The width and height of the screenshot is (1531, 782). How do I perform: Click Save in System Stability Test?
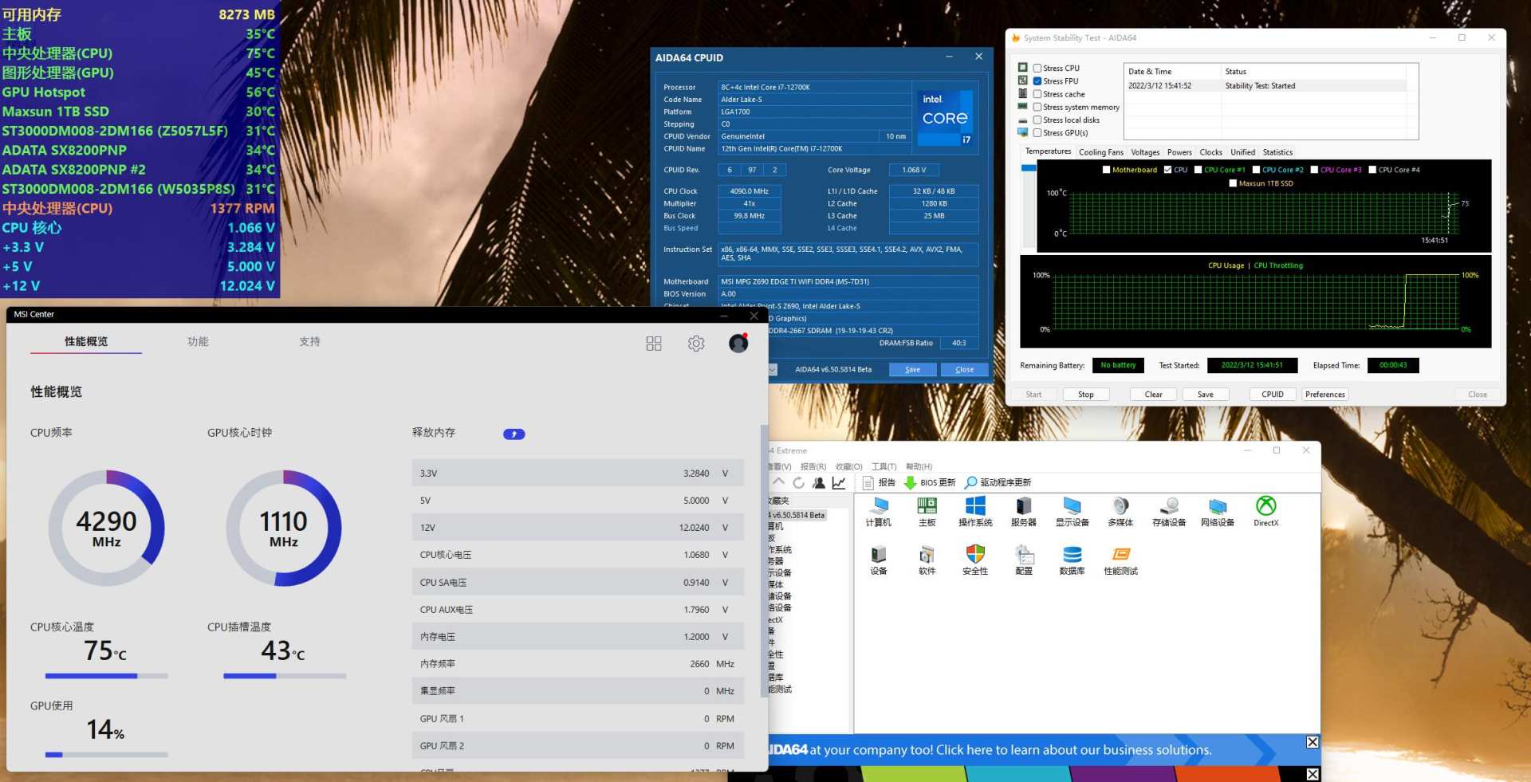(x=1206, y=395)
